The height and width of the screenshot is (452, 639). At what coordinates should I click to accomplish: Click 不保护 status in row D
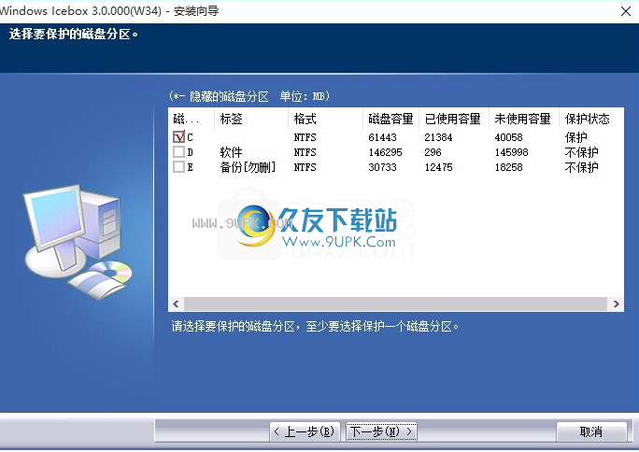click(x=581, y=152)
